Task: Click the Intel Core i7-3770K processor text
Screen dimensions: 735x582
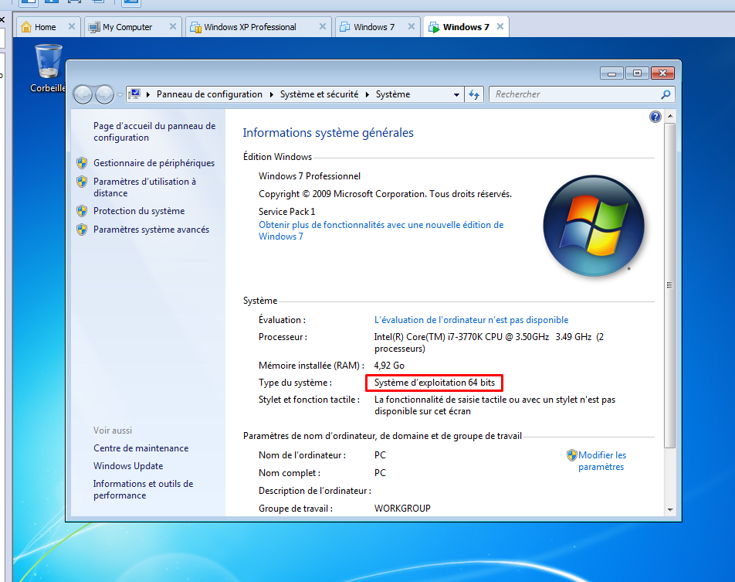Action: [x=489, y=342]
